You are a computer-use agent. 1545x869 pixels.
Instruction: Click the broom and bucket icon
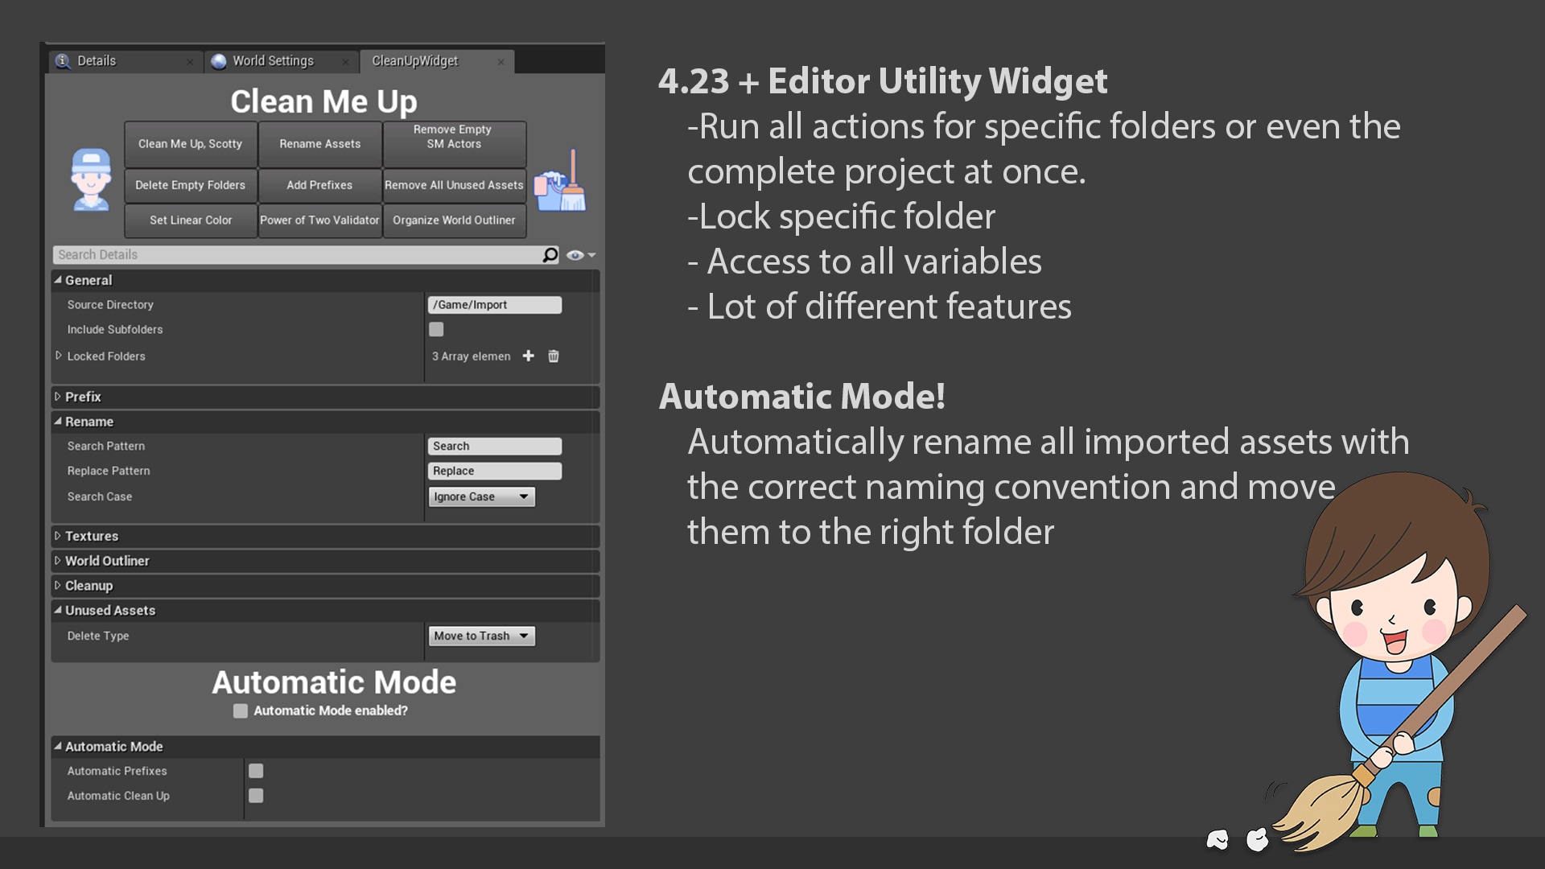[560, 182]
